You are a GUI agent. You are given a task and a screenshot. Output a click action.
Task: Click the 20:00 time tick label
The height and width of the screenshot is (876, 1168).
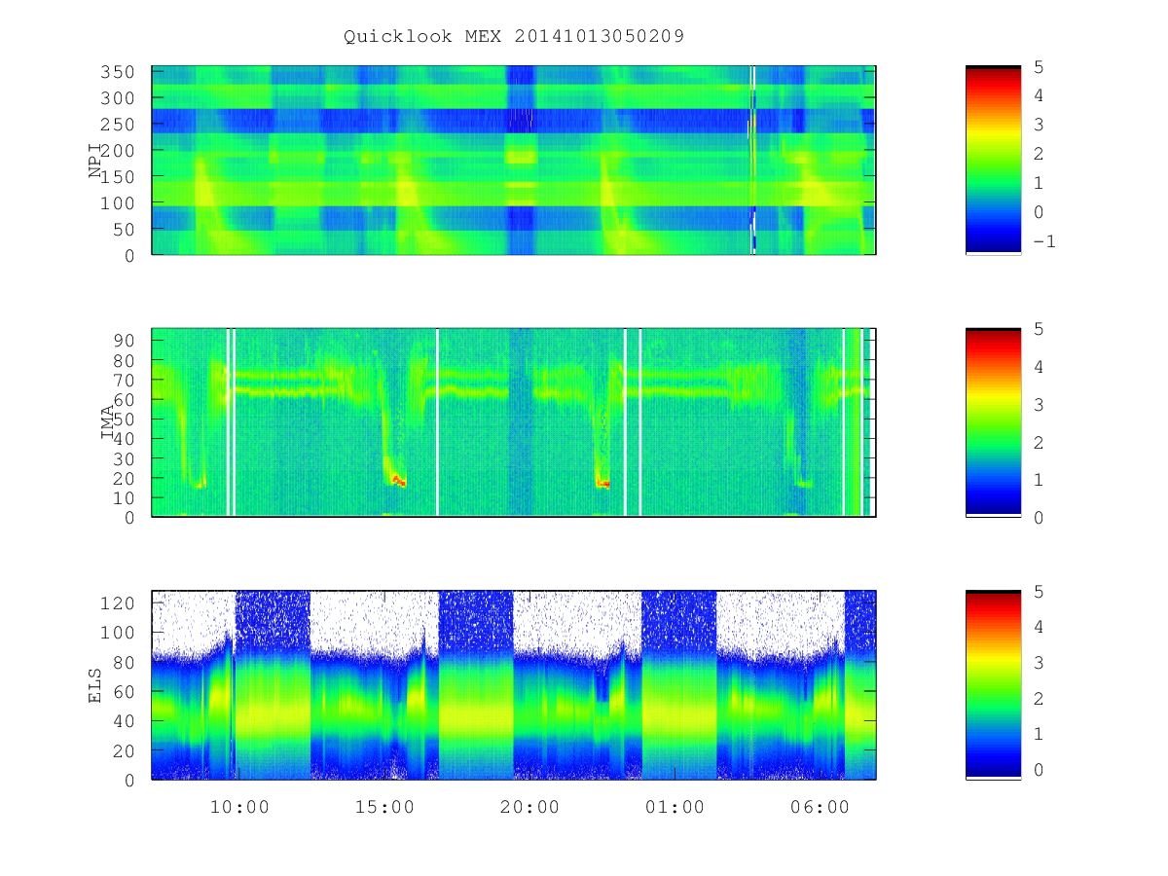coord(529,808)
